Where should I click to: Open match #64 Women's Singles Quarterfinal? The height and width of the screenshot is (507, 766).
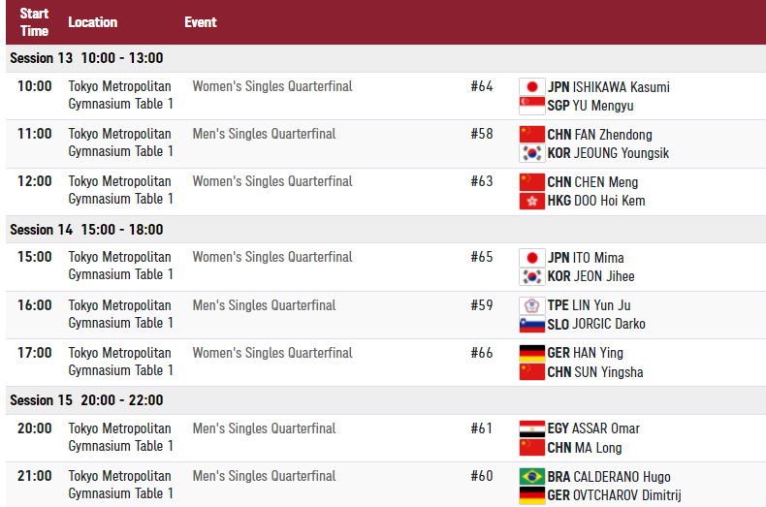pyautogui.click(x=272, y=86)
